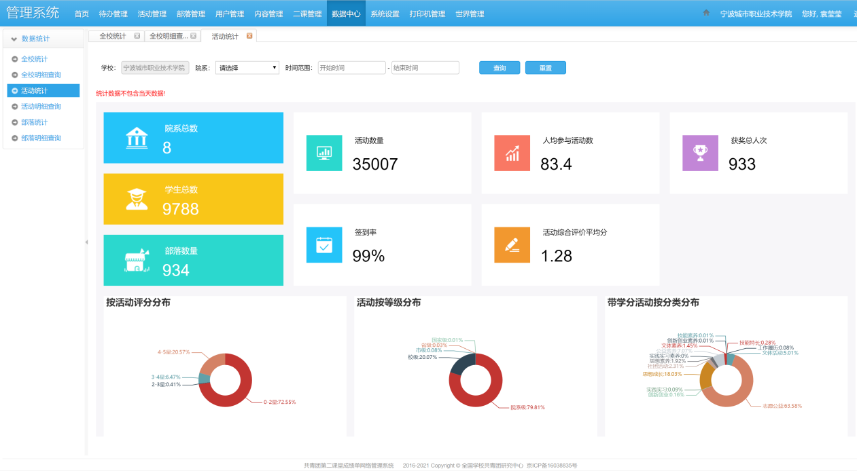
Task: Open the 系统设置 menu
Action: click(x=385, y=14)
